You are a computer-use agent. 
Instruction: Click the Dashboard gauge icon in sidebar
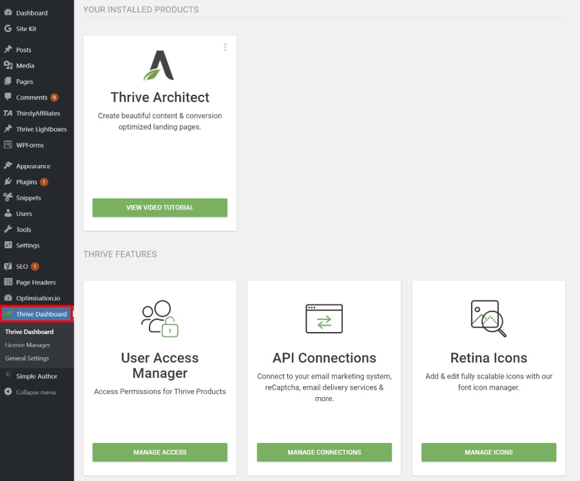pyautogui.click(x=8, y=13)
